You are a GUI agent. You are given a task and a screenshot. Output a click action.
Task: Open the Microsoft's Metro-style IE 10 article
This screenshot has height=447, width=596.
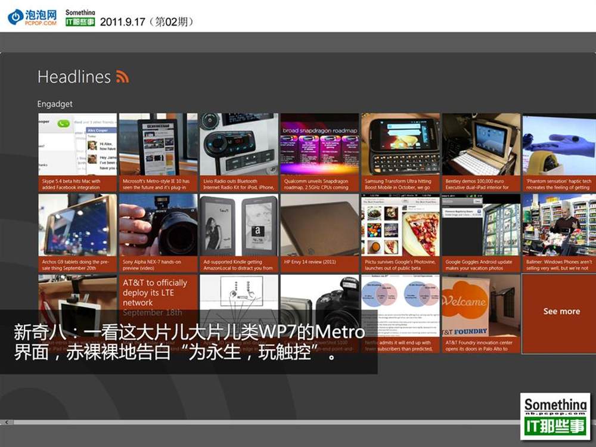pos(158,153)
